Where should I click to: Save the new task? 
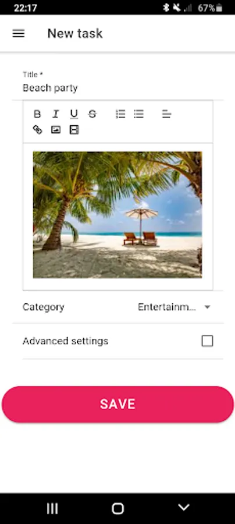coord(118,404)
